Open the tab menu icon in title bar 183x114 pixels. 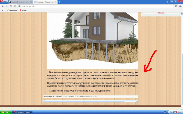pyautogui.click(x=167, y=2)
